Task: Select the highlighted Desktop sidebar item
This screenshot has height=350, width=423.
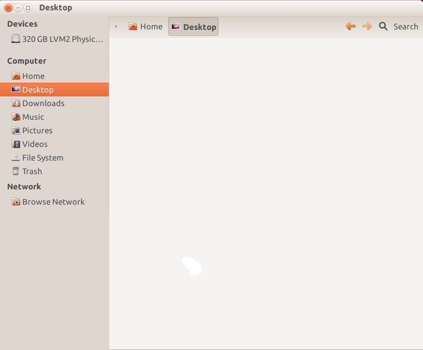Action: [x=38, y=90]
